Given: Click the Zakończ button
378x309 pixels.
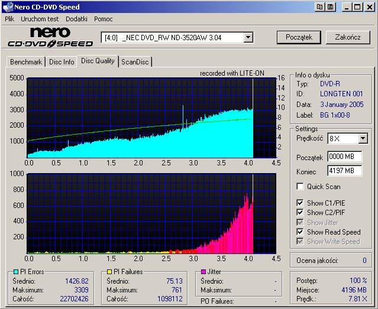Looking at the screenshot, I should 348,37.
